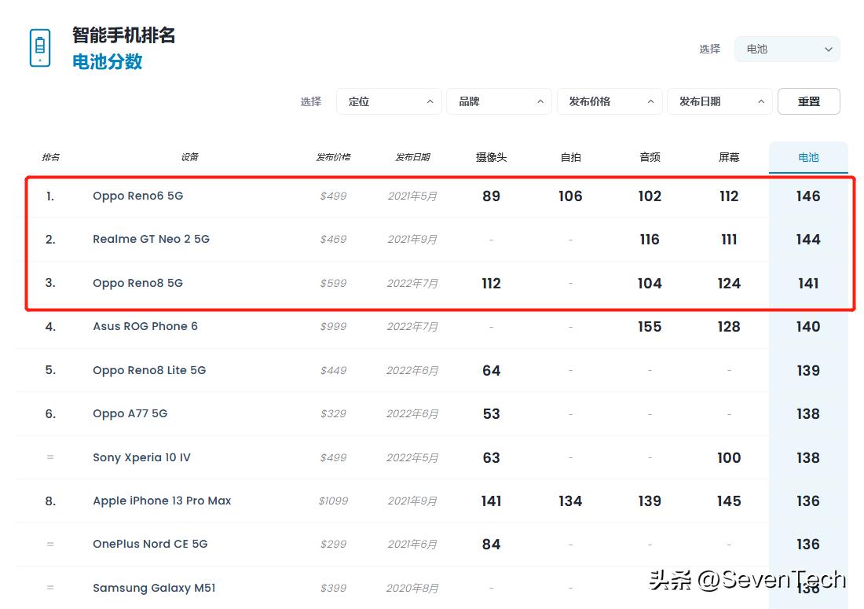Image resolution: width=864 pixels, height=609 pixels.
Task: Select the highlighted 电池 column header
Action: [x=808, y=156]
